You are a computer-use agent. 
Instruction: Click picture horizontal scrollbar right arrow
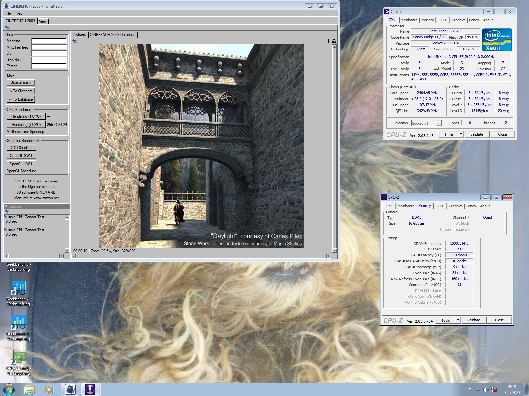coord(329,256)
